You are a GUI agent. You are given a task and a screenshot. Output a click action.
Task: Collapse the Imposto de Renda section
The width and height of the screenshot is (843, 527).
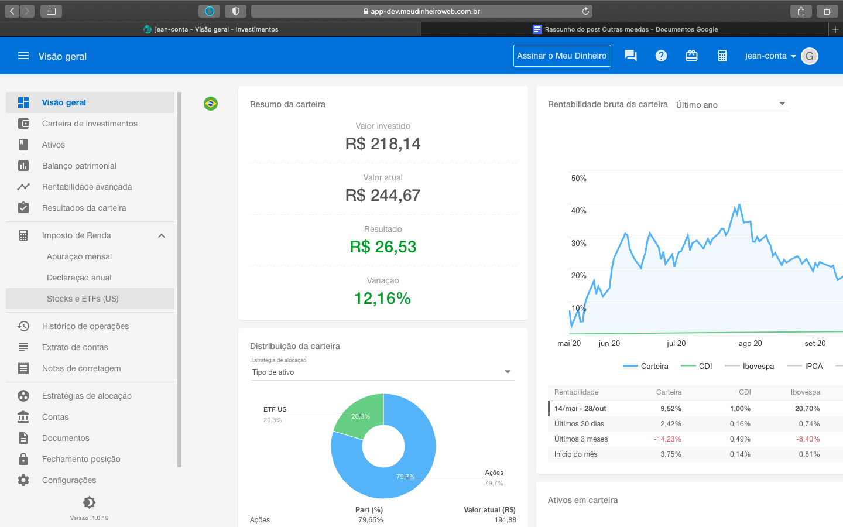(162, 235)
